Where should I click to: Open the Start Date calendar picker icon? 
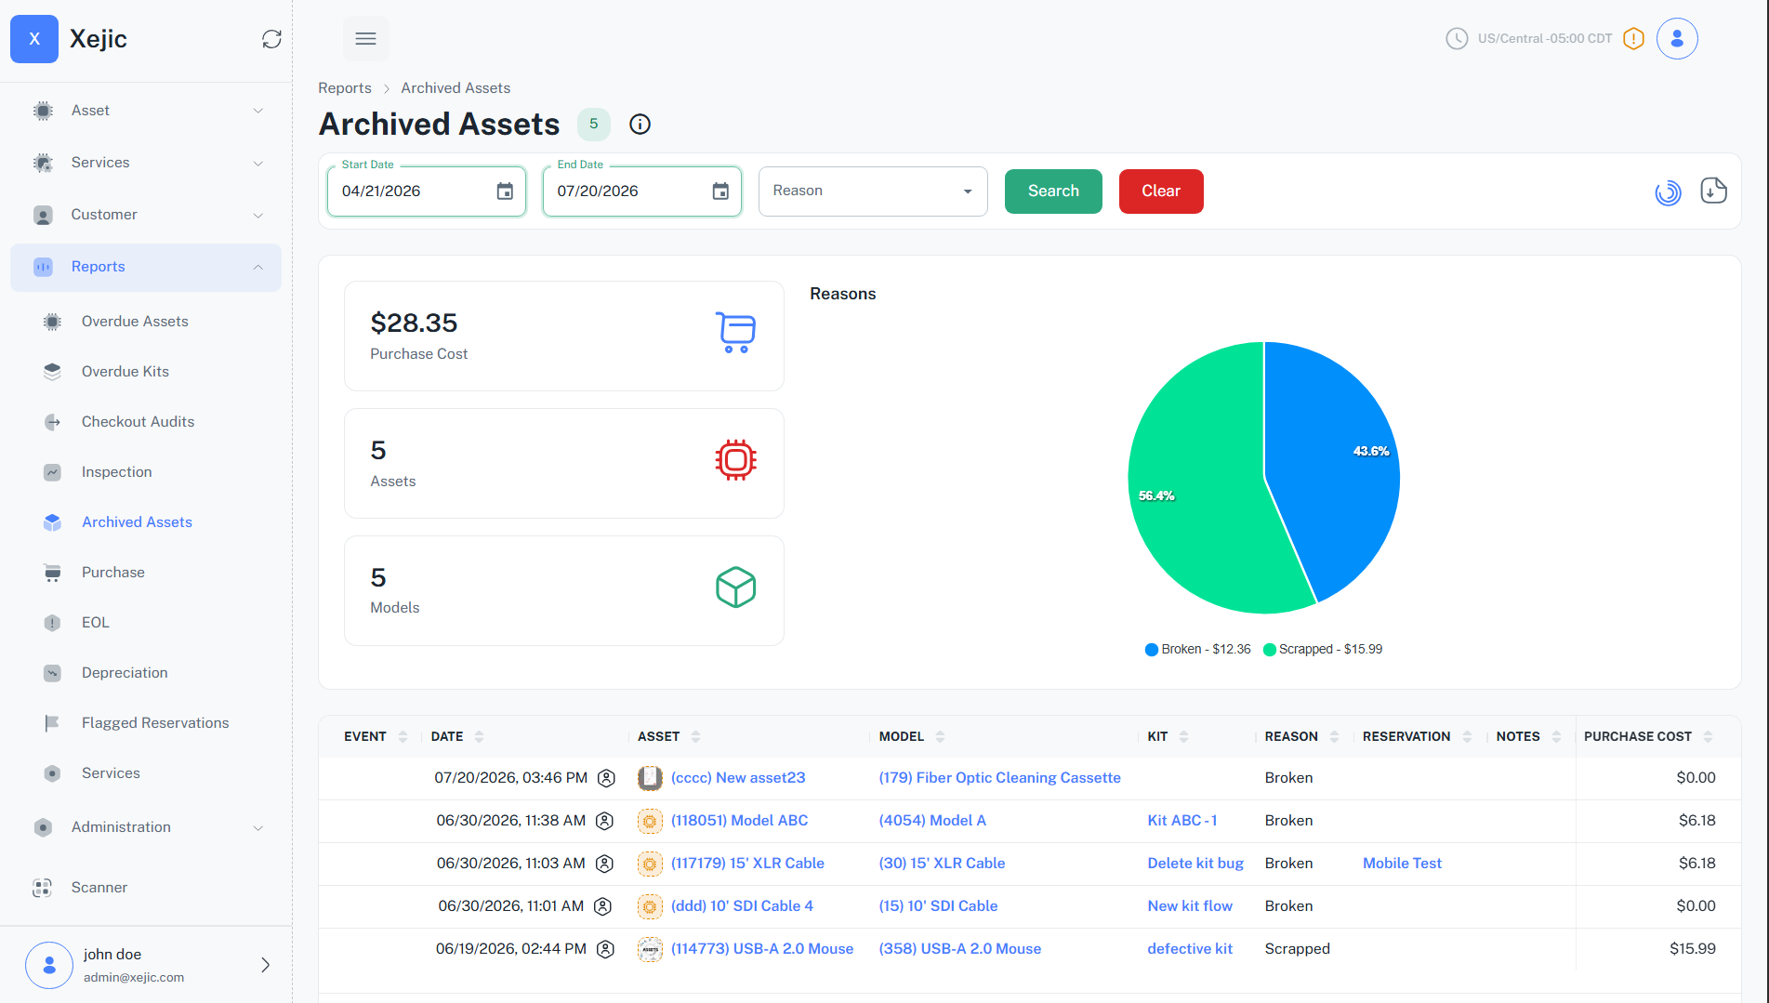pyautogui.click(x=505, y=191)
